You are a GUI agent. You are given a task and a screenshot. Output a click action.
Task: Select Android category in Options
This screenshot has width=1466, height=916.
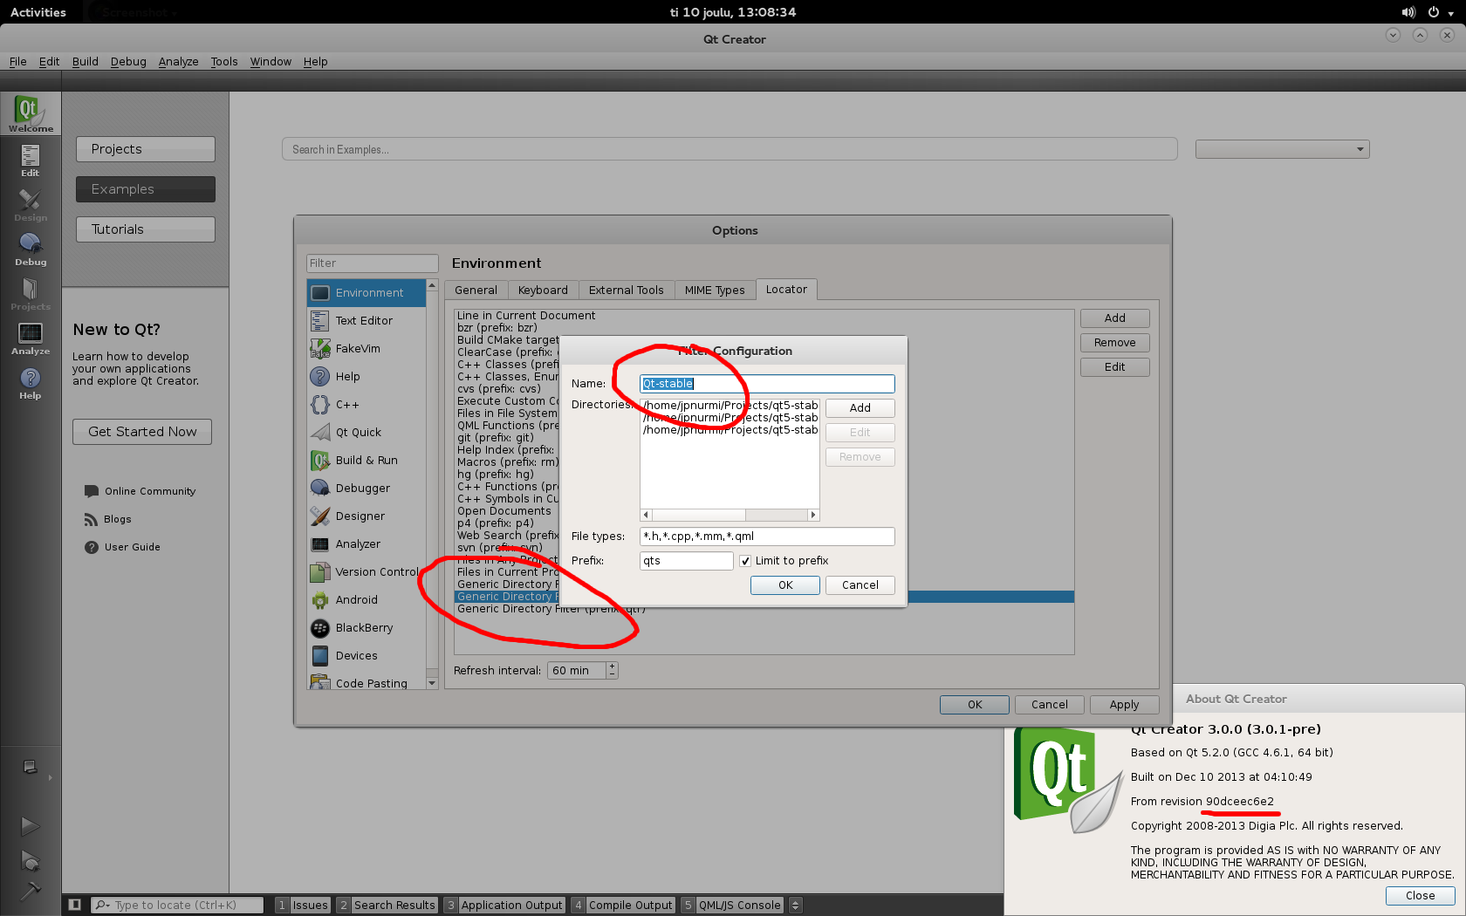point(365,600)
